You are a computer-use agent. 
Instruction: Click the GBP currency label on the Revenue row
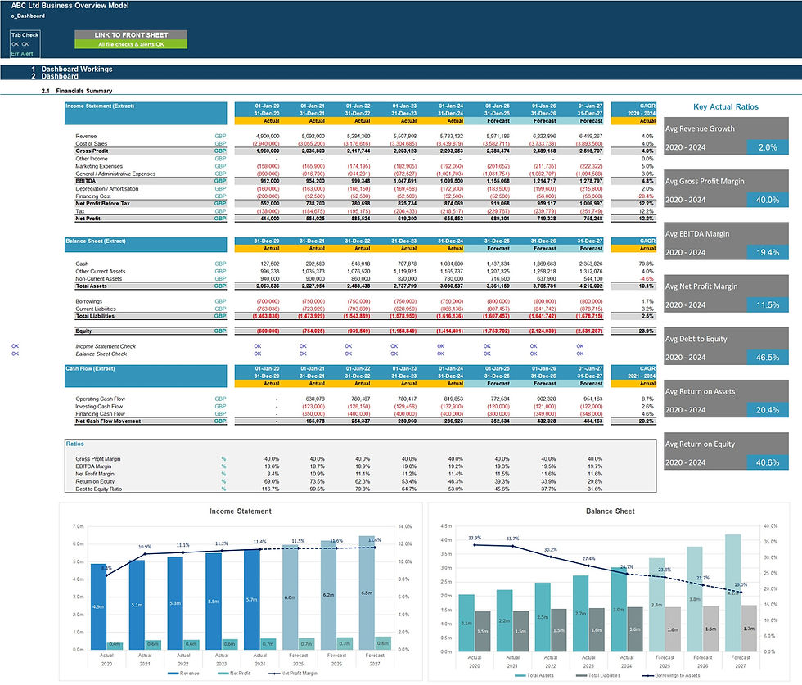click(221, 137)
